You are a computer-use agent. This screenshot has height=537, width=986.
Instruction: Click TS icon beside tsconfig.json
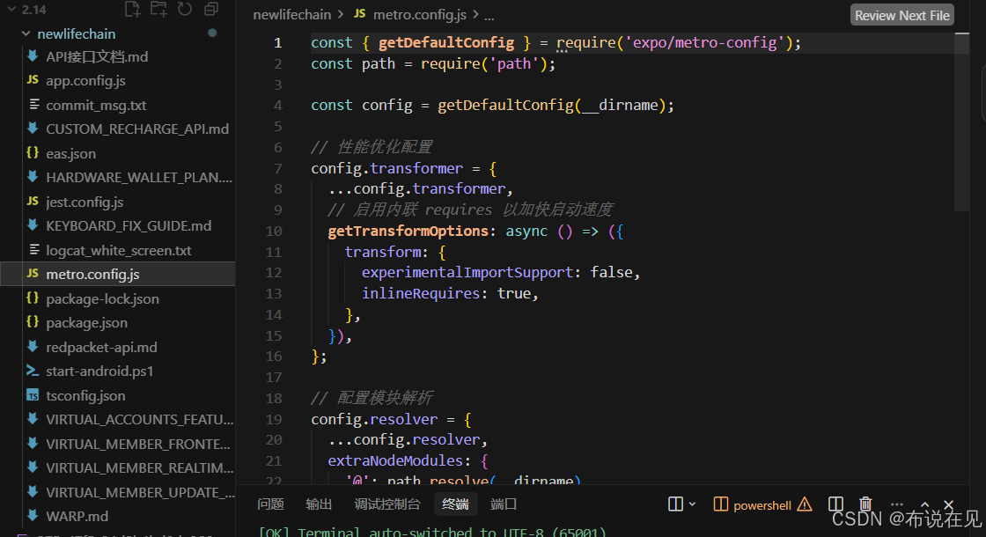click(33, 395)
